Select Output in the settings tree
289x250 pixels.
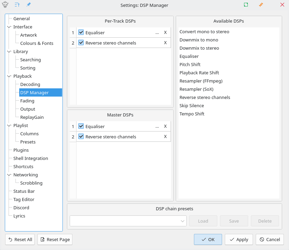27,109
